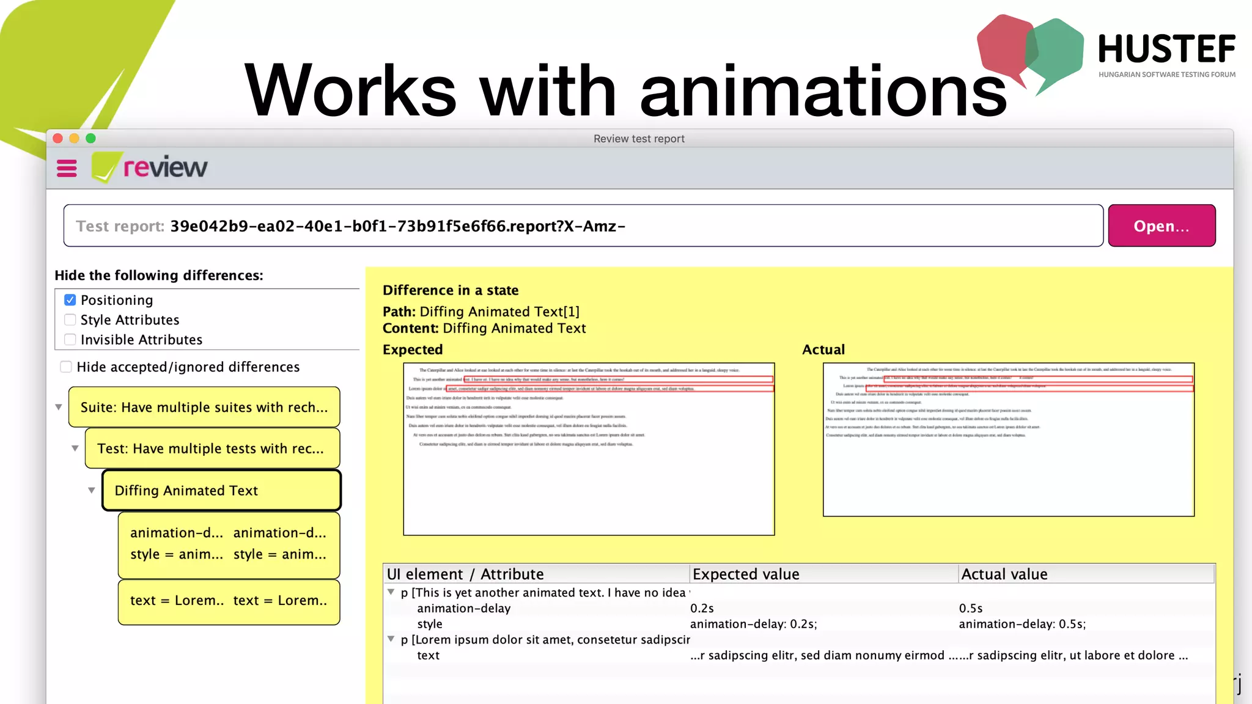This screenshot has width=1252, height=704.
Task: Enable the Invisible Attributes checkbox
Action: 70,339
